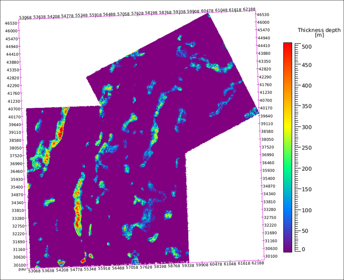
Task: Click the 46530 label on left axis
Action: click(11, 23)
